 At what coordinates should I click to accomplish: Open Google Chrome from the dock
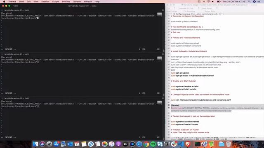(146, 144)
